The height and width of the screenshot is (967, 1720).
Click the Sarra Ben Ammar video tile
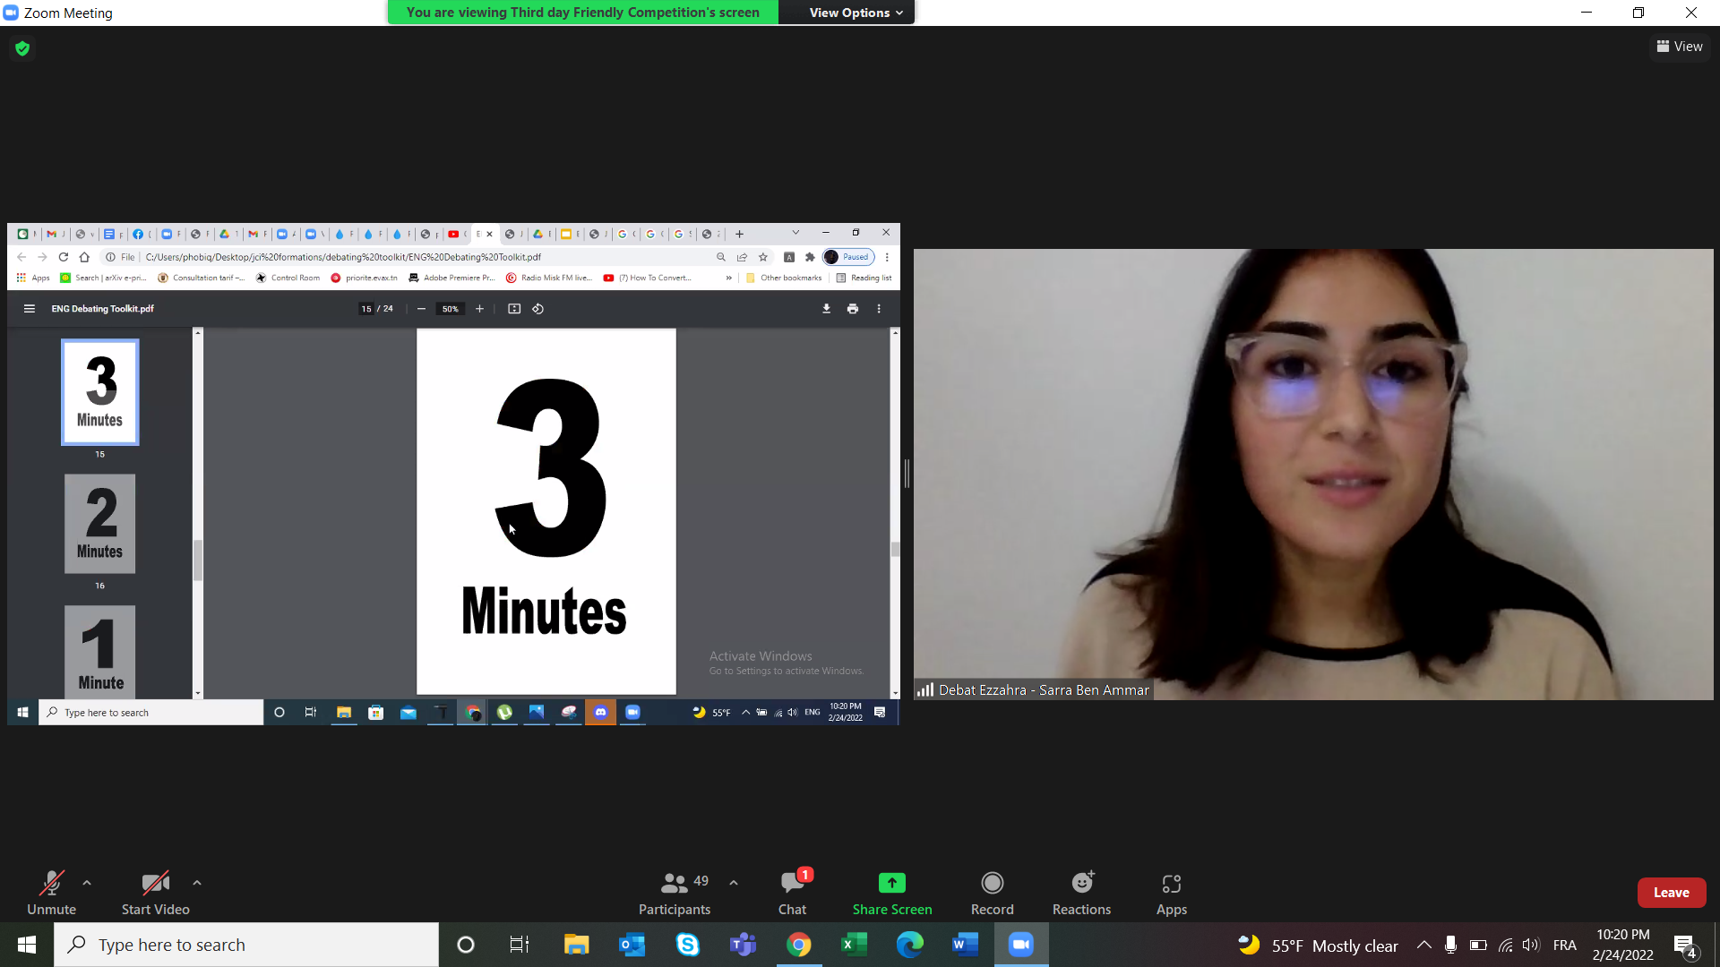(x=1312, y=475)
